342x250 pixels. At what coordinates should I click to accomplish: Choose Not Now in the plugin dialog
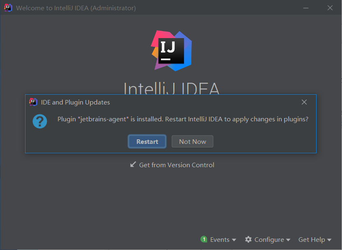pyautogui.click(x=193, y=141)
